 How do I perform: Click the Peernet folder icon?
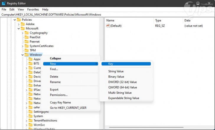click(27, 42)
